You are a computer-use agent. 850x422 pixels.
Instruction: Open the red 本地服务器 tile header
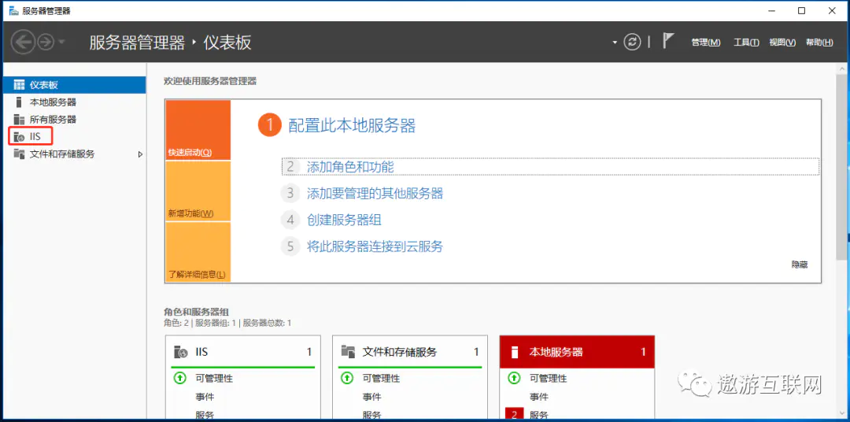pyautogui.click(x=577, y=351)
